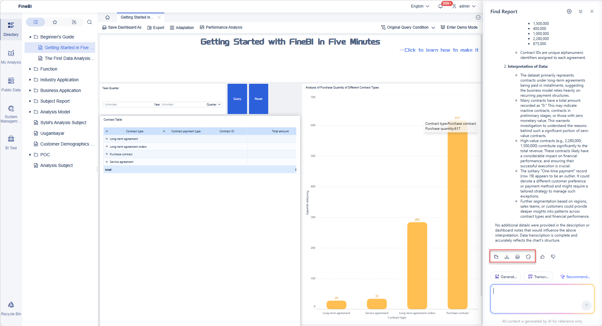Give thumbs up to the response
The image size is (602, 326).
click(542, 257)
